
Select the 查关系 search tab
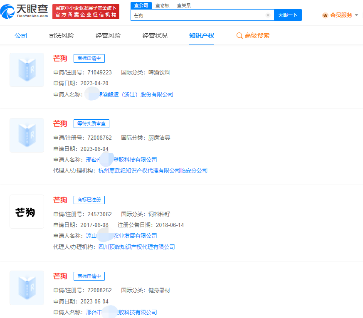(184, 5)
